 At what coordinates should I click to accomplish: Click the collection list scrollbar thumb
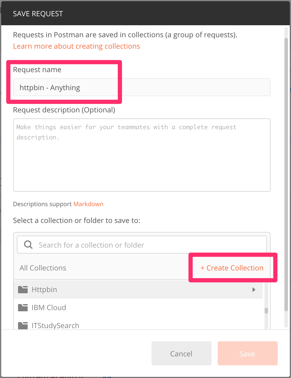click(x=266, y=311)
